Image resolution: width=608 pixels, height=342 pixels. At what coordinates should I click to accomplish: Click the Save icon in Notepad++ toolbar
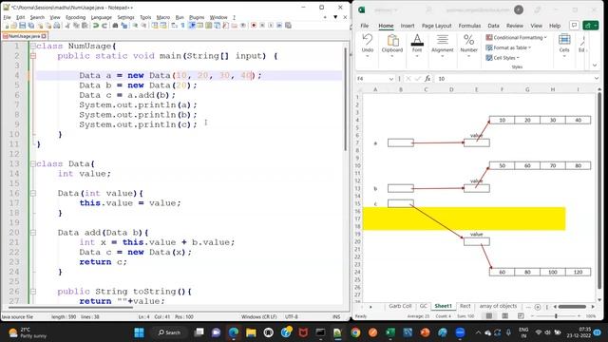click(23, 26)
